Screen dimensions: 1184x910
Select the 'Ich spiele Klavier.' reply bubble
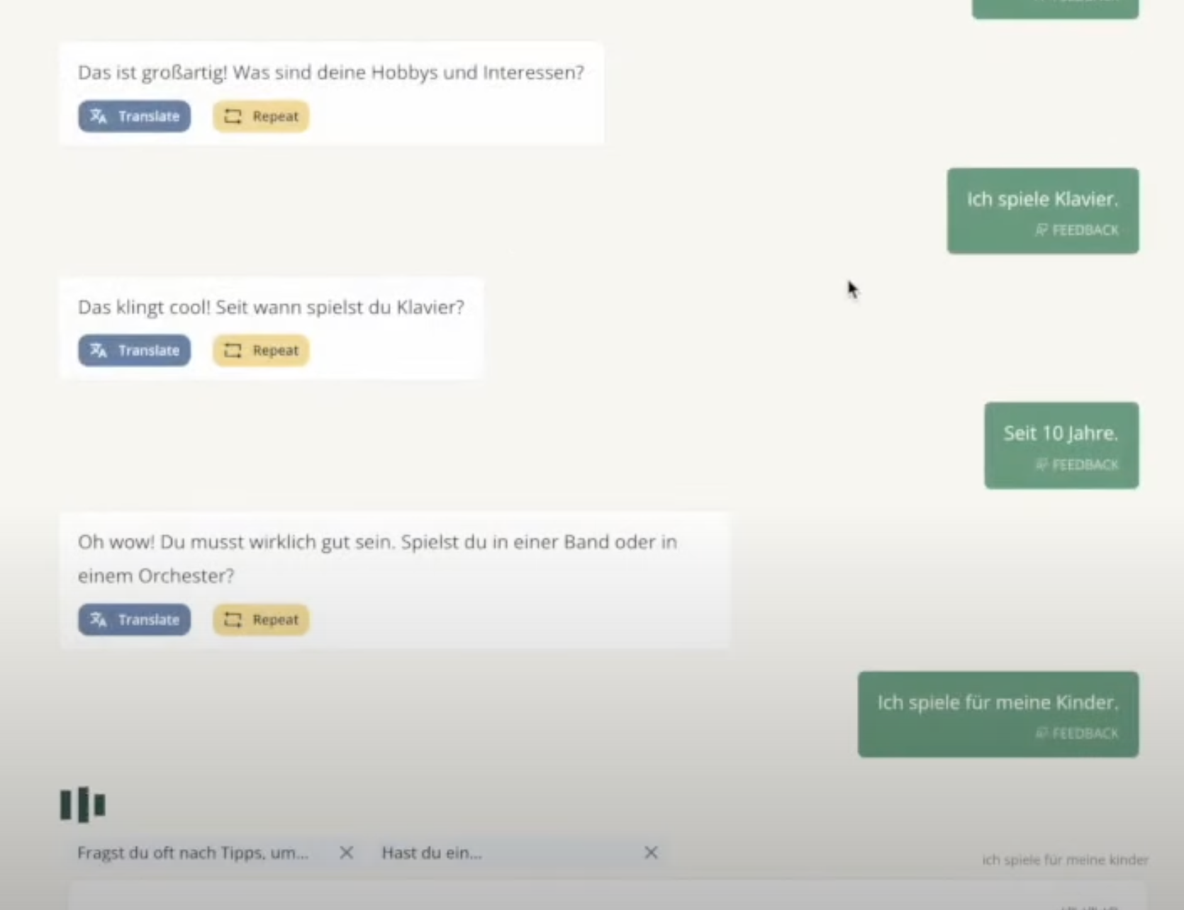1042,200
